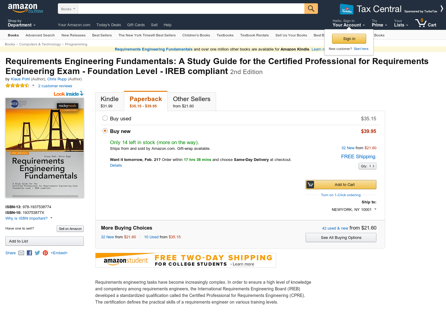Click the orange search magnifier icon
Viewport: 446px width, 312px height.
click(311, 8)
